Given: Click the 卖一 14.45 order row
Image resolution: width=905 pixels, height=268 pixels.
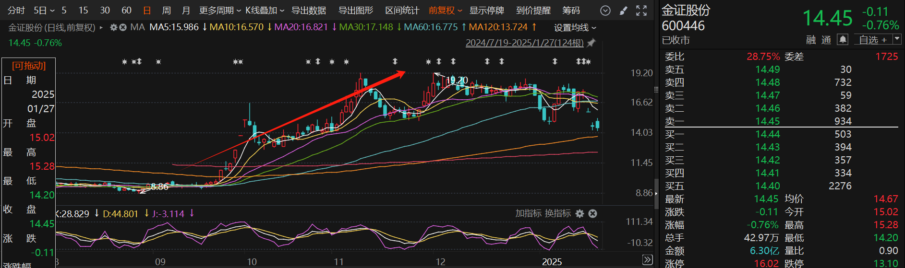Looking at the screenshot, I should pyautogui.click(x=781, y=121).
